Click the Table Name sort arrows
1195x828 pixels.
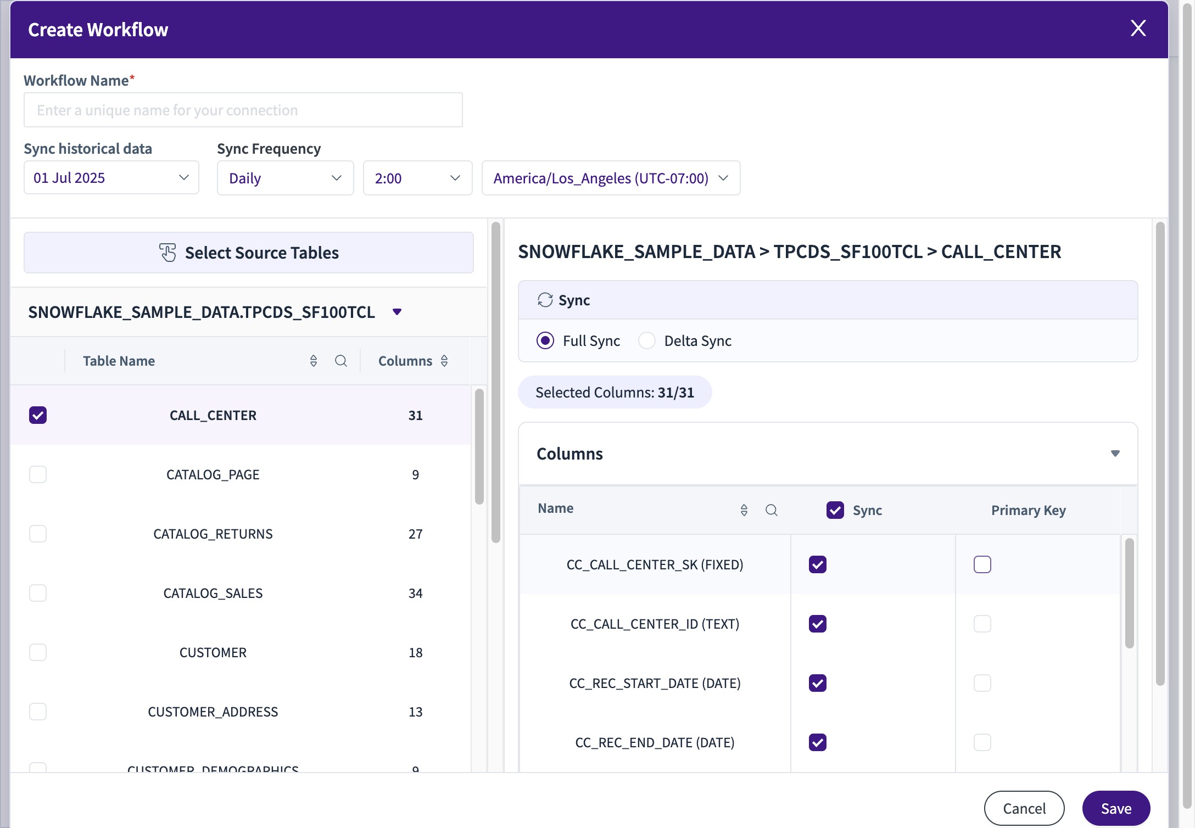click(314, 361)
